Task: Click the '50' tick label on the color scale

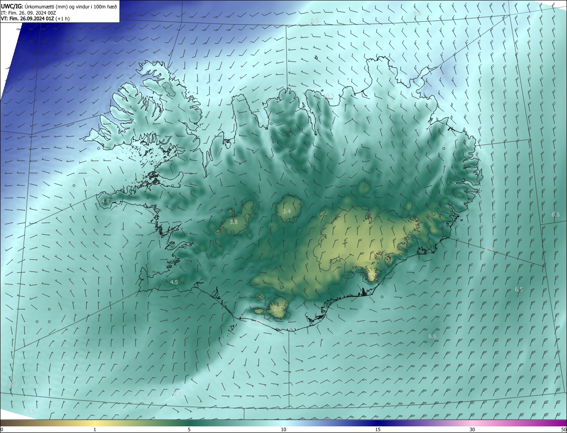Action: (563, 429)
